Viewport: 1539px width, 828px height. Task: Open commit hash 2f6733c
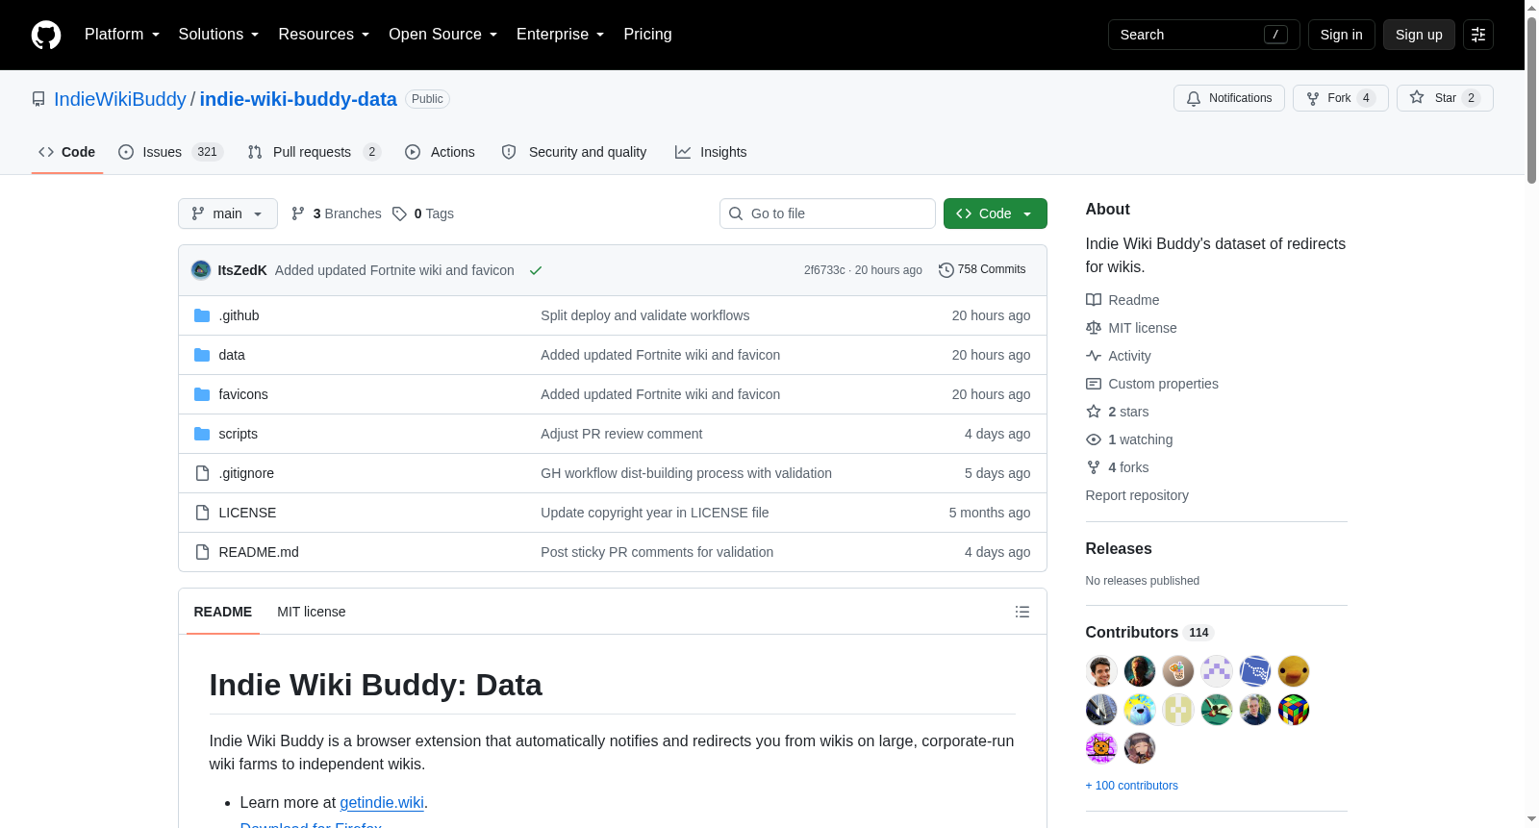point(824,270)
